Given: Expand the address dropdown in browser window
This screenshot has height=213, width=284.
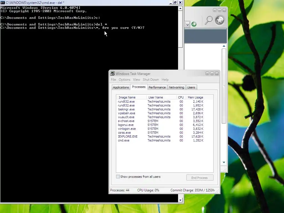Looking at the screenshot, I should (x=187, y=24).
